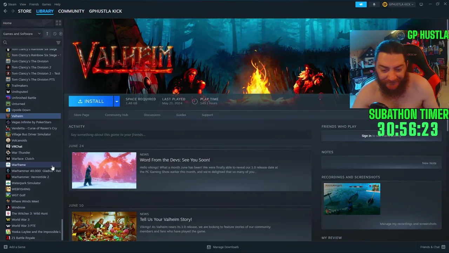Open the Games and Software filter dropdown
This screenshot has width=449, height=253.
(x=22, y=34)
